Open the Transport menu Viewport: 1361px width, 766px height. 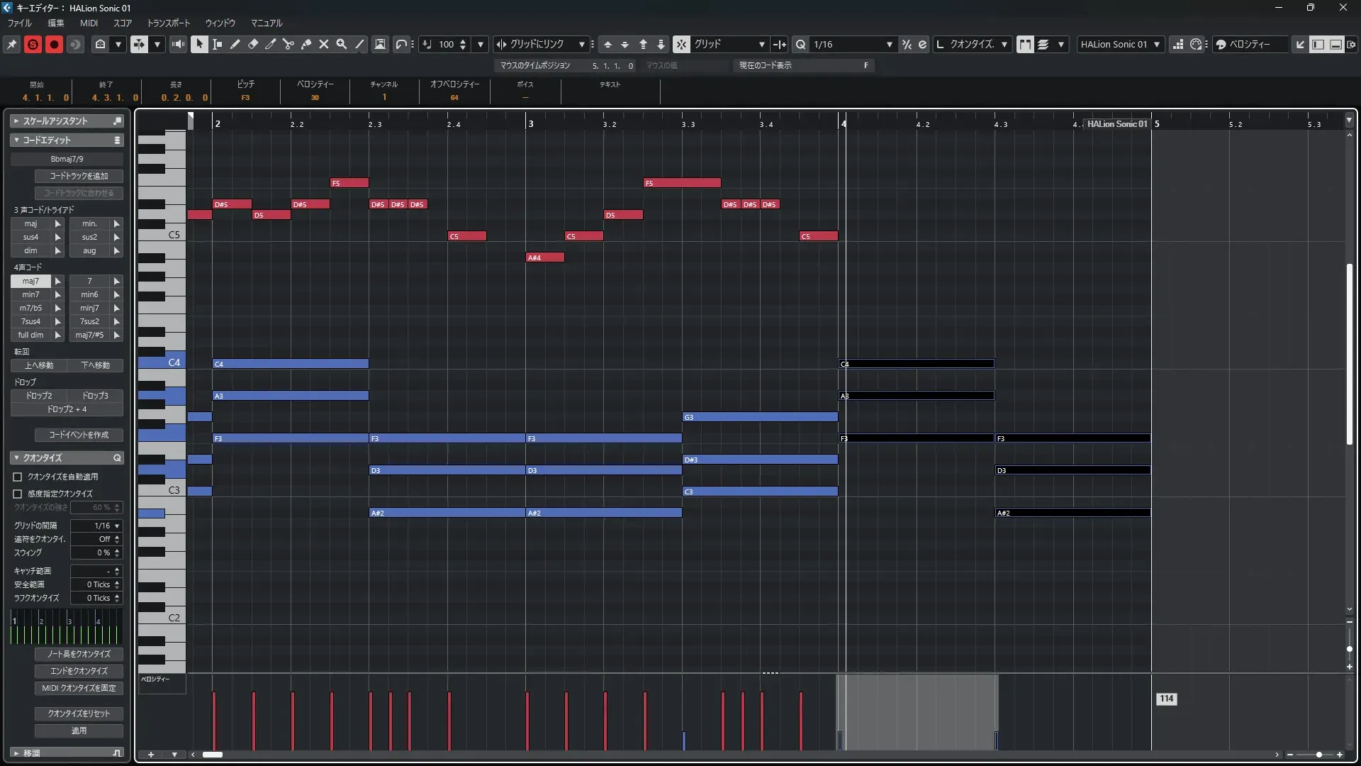point(168,23)
